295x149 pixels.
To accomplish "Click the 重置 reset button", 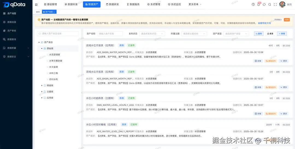I will [x=270, y=34].
